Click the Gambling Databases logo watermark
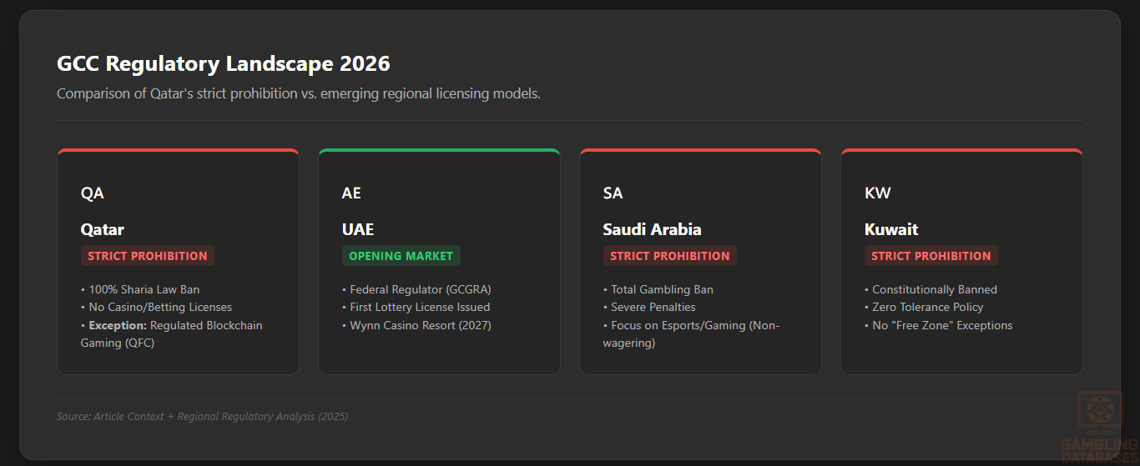This screenshot has height=466, width=1140. click(1099, 427)
